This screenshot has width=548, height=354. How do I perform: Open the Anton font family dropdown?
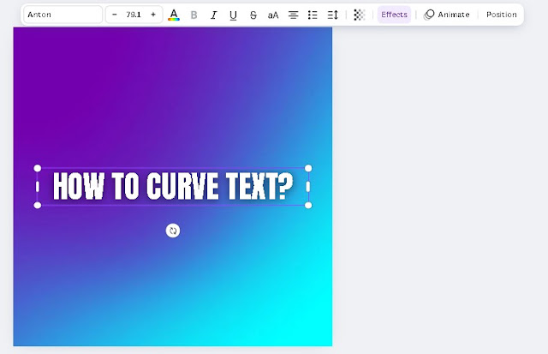point(63,15)
